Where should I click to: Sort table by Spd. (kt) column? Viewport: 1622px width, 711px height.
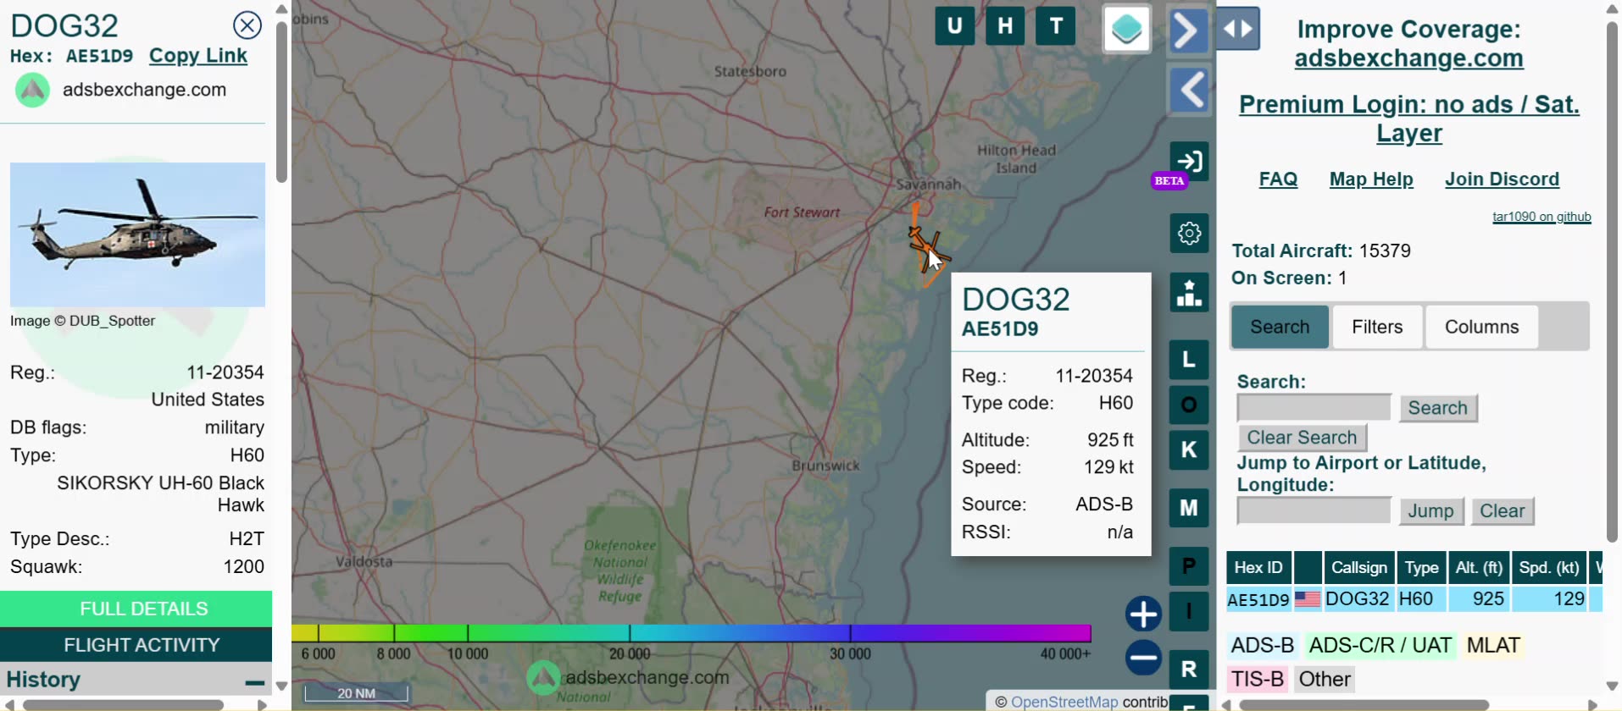click(x=1548, y=568)
